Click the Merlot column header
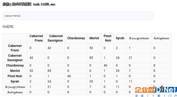The image size is (177, 97). (94, 38)
